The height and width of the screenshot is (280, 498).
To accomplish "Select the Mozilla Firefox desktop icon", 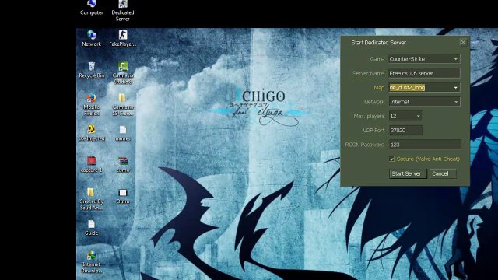I will (x=92, y=104).
